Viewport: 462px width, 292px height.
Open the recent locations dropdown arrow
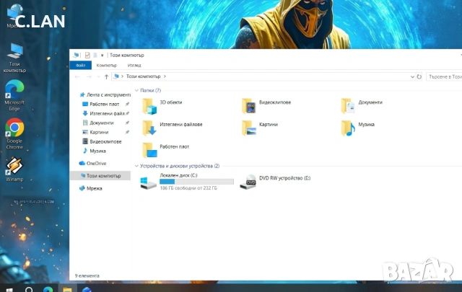point(98,76)
